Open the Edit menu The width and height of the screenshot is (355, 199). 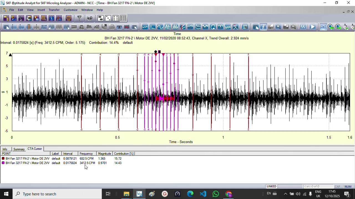coord(21,10)
